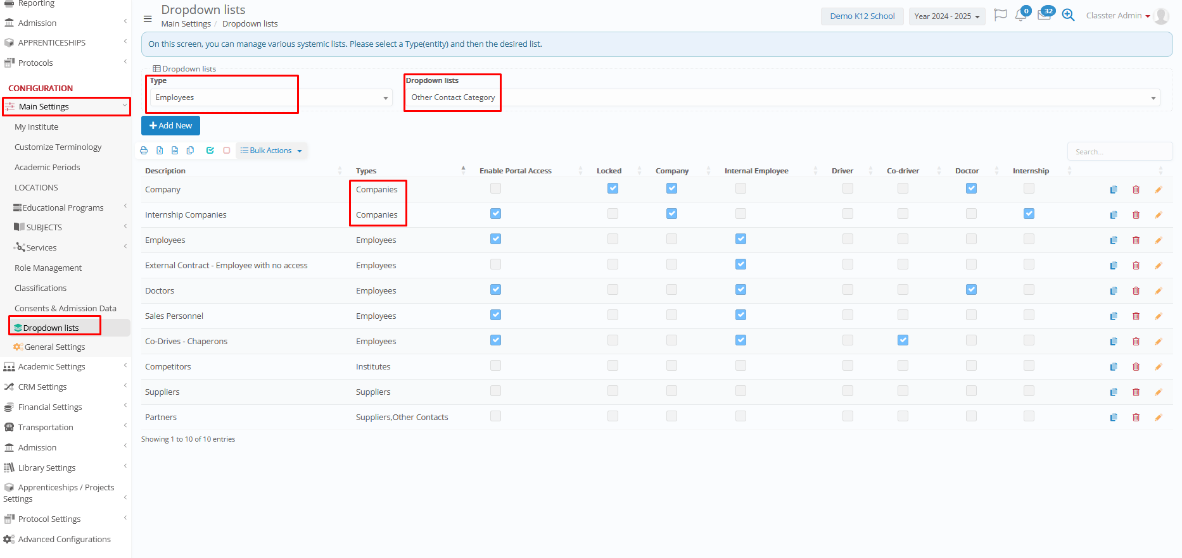Screen dimensions: 1182x558
Task: Open the notifications bell icon
Action: (1020, 16)
